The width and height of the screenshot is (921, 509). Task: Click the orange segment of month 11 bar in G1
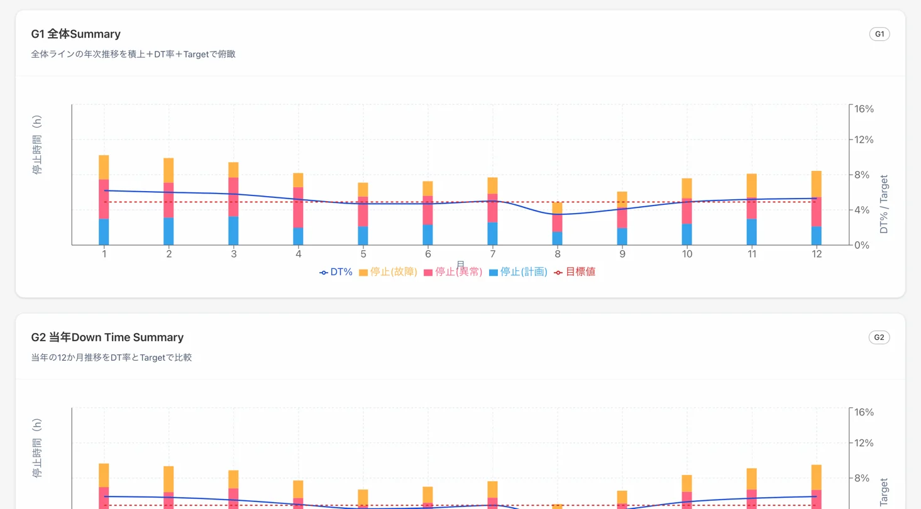pyautogui.click(x=751, y=186)
